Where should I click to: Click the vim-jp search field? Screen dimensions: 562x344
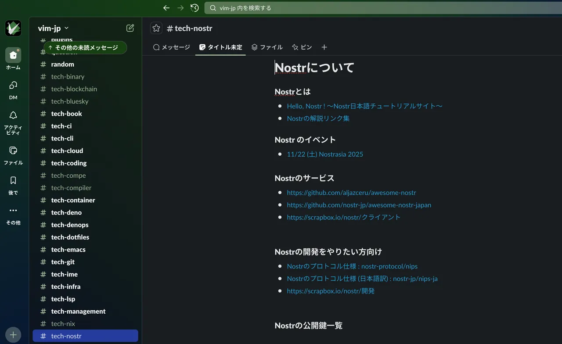coord(382,8)
